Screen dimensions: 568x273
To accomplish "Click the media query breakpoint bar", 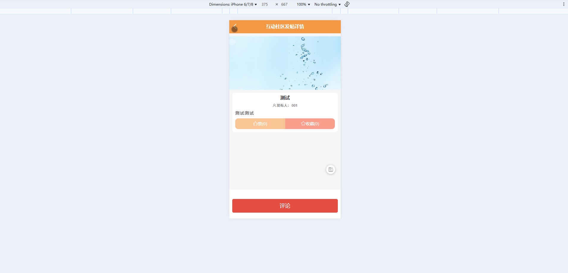I will pos(284,11).
